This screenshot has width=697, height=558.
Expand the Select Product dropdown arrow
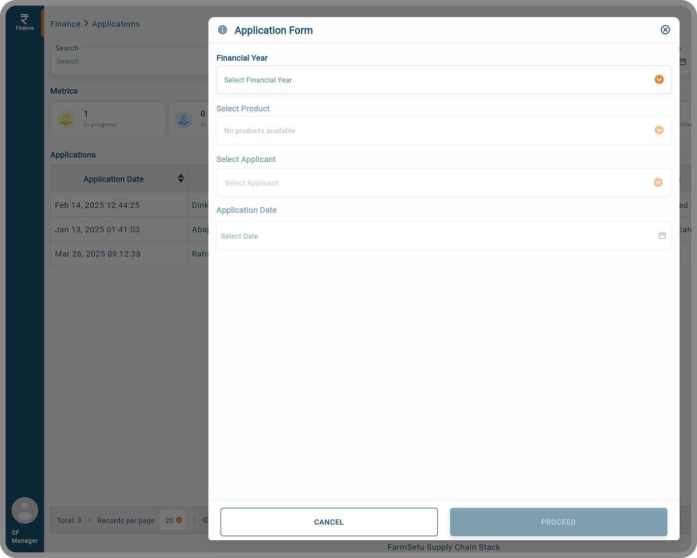659,130
